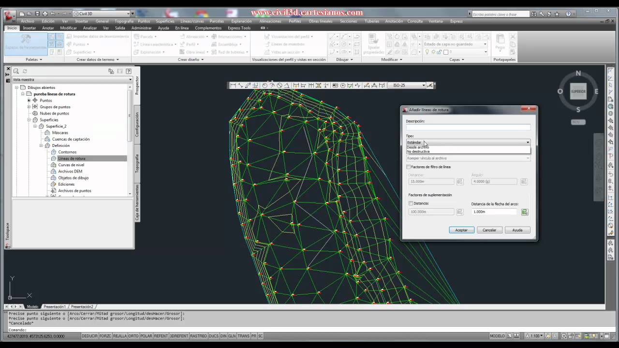This screenshot has height=348, width=619.
Task: Open the 'Superficies' menu in menu bar
Action: click(x=165, y=21)
